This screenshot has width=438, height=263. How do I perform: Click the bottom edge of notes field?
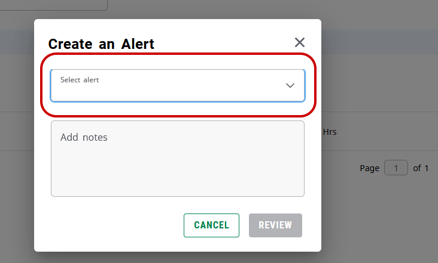177,196
